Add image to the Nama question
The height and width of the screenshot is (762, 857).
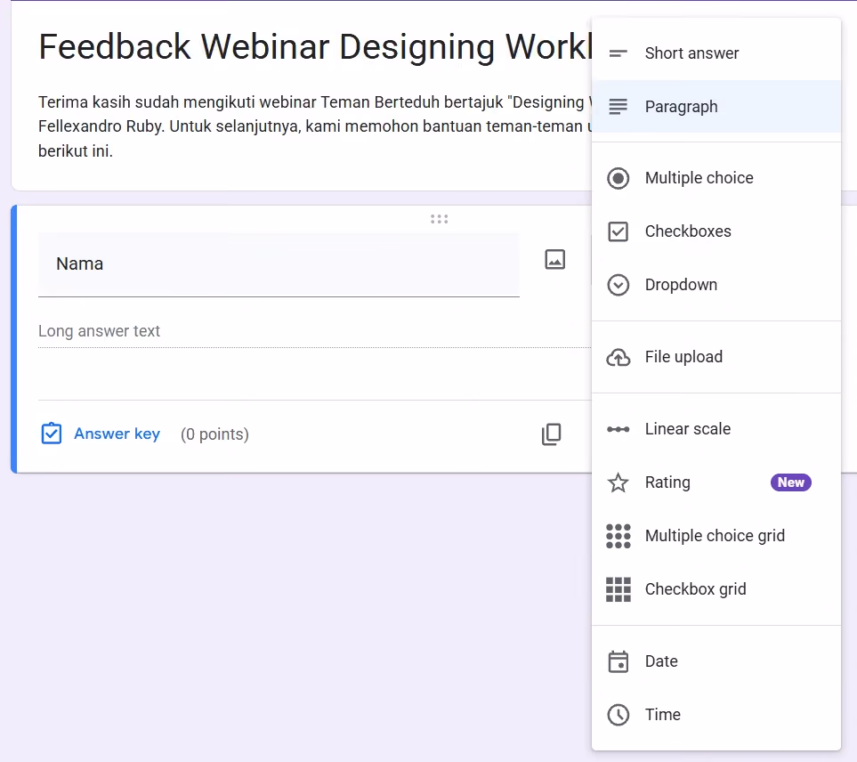coord(554,260)
